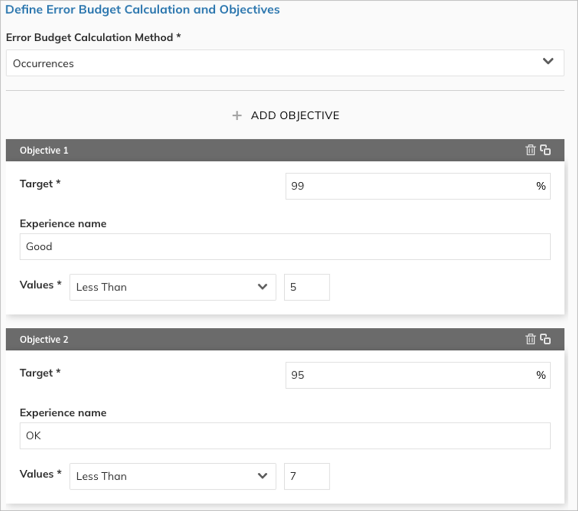The image size is (578, 511).
Task: Click the plus icon beside Add Objective
Action: coord(237,116)
